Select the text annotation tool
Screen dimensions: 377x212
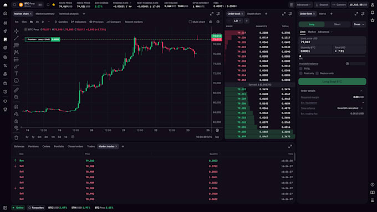click(16, 74)
